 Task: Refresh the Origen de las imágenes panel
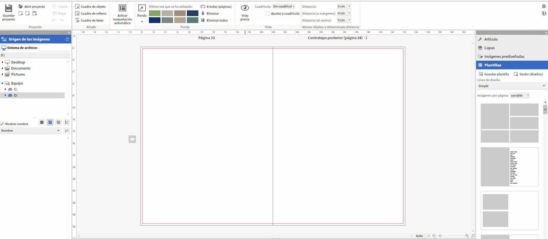point(67,39)
